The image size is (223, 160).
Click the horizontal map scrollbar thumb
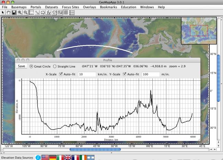[x=95, y=149]
